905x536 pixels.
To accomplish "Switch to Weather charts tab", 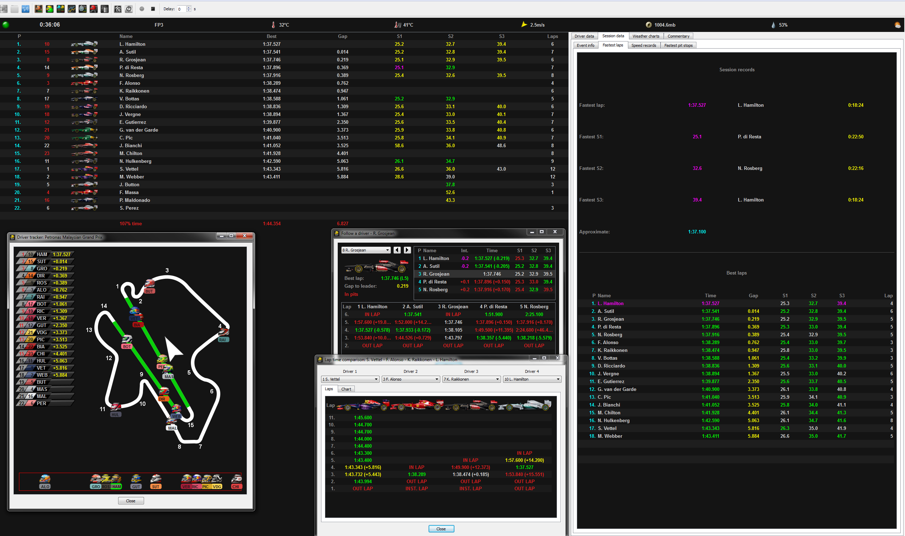I will [x=646, y=36].
